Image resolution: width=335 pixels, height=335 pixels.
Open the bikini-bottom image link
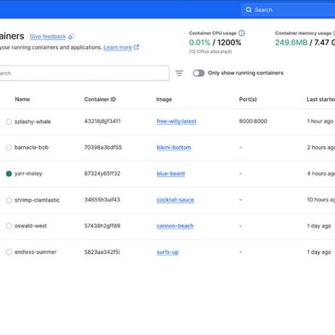coord(173,147)
